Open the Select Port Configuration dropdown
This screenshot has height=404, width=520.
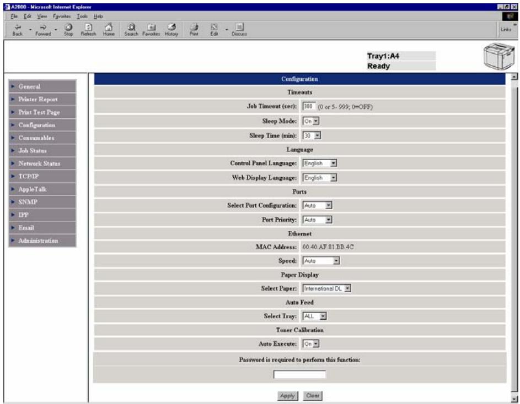pos(318,206)
